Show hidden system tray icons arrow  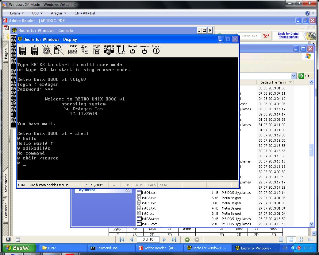point(293,248)
